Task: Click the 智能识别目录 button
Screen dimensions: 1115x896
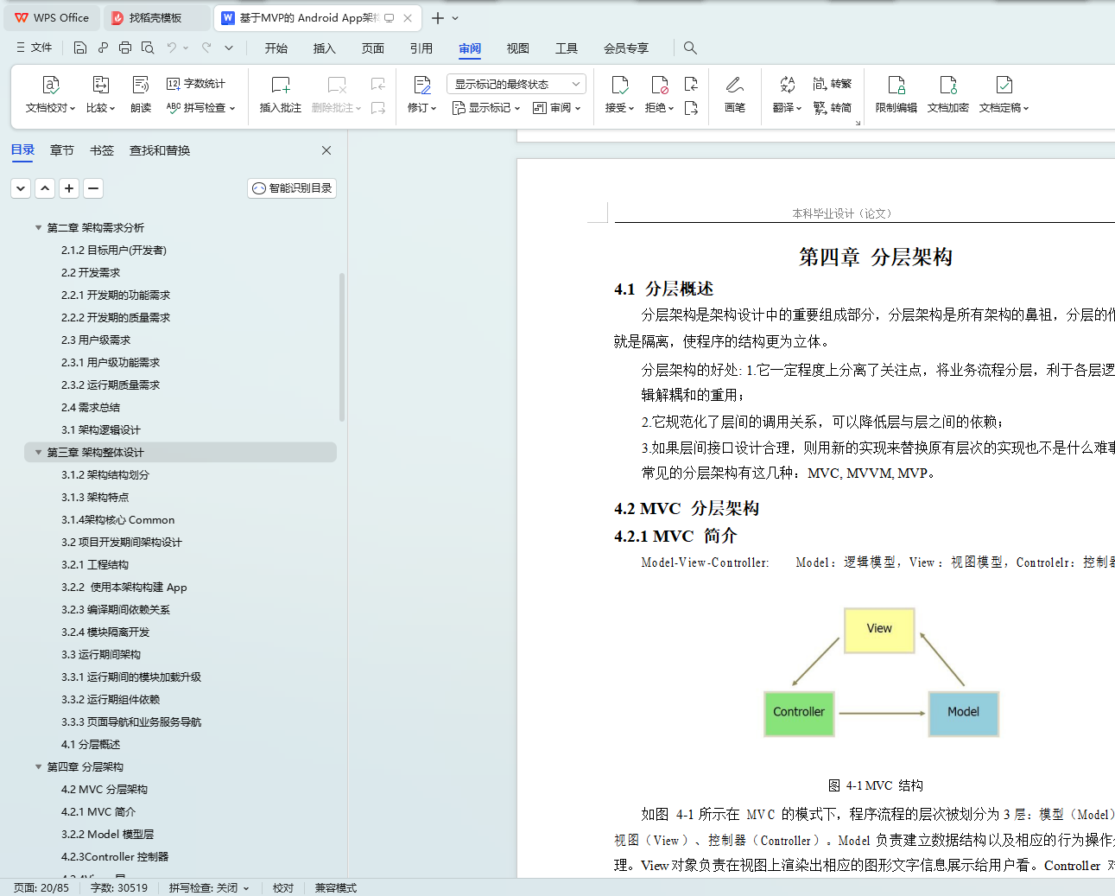Action: coord(292,188)
